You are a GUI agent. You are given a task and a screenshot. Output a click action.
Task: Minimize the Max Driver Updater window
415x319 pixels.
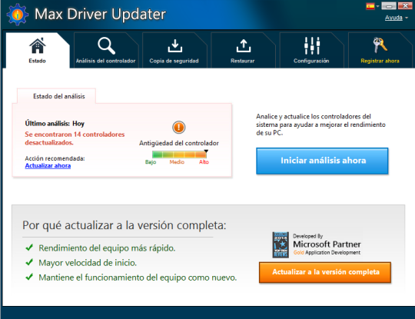click(389, 6)
